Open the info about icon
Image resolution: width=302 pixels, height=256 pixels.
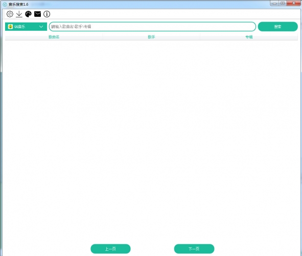[x=47, y=14]
